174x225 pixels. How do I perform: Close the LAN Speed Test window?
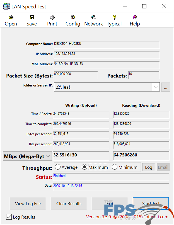tap(164, 6)
